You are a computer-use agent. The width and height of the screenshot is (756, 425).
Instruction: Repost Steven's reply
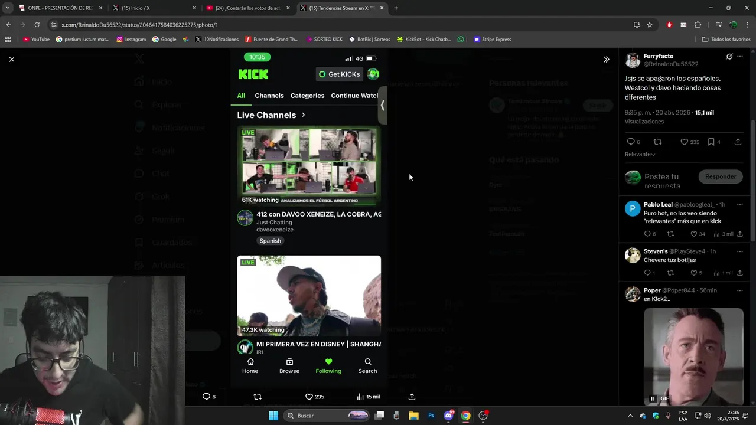670,273
